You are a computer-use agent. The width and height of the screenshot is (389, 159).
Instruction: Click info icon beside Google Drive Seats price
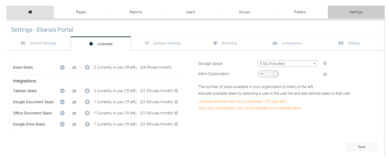tap(176, 124)
